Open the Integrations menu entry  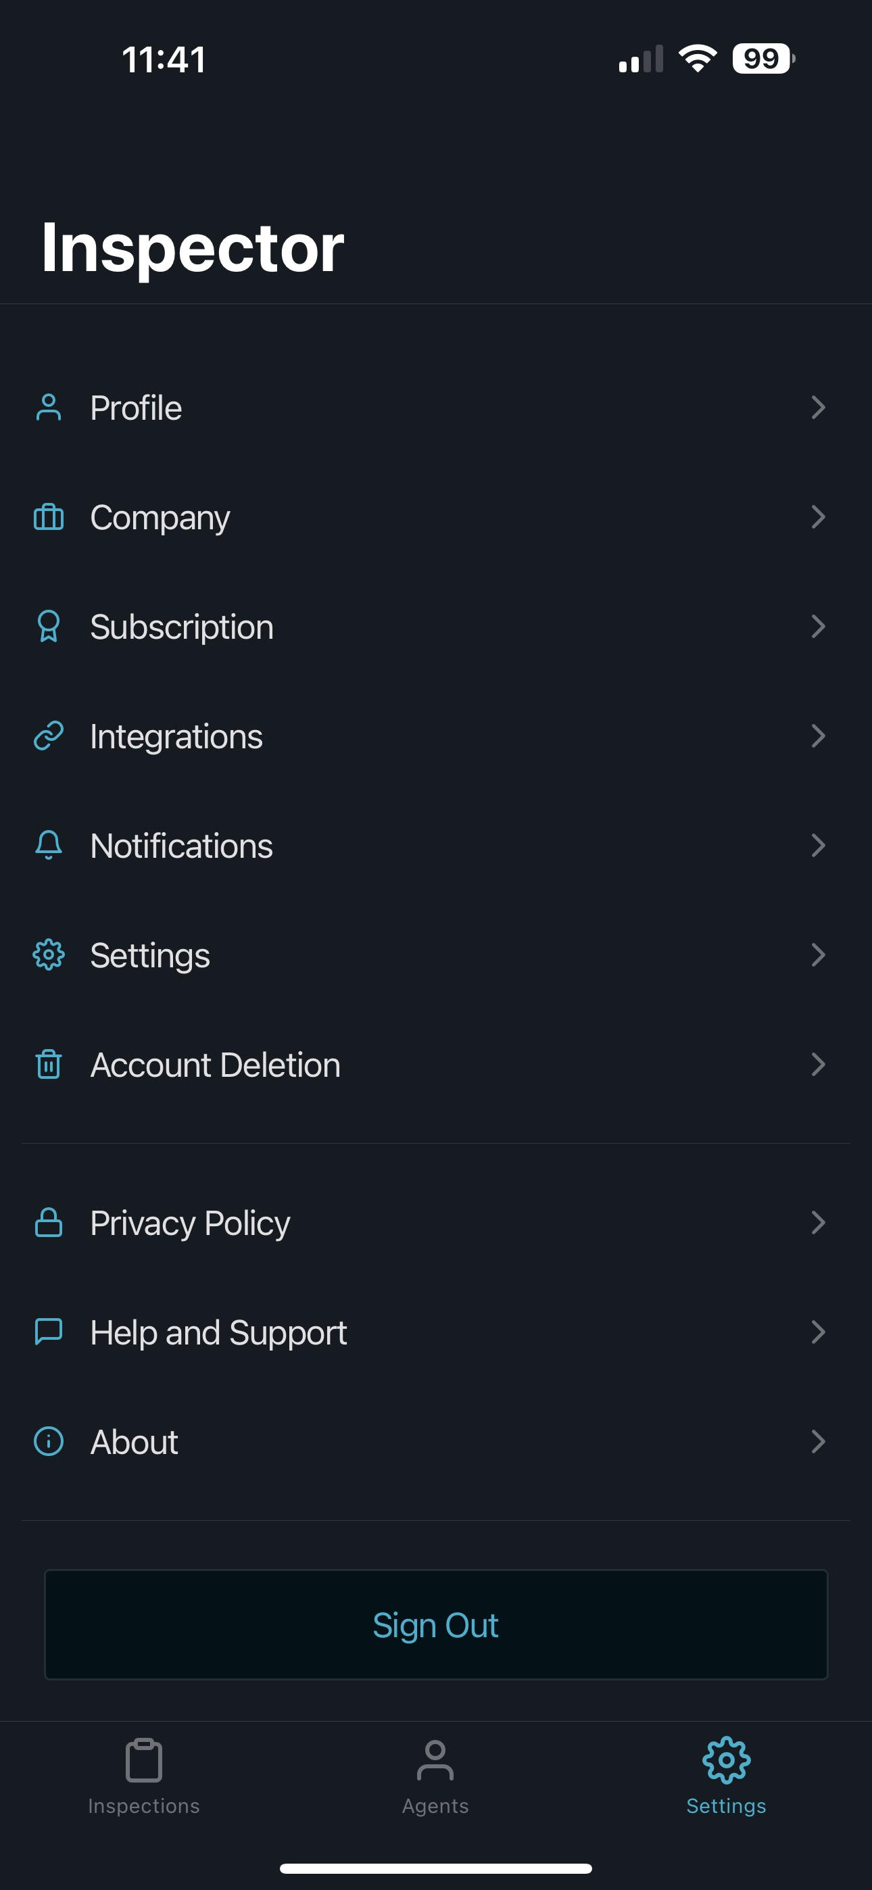pos(176,737)
